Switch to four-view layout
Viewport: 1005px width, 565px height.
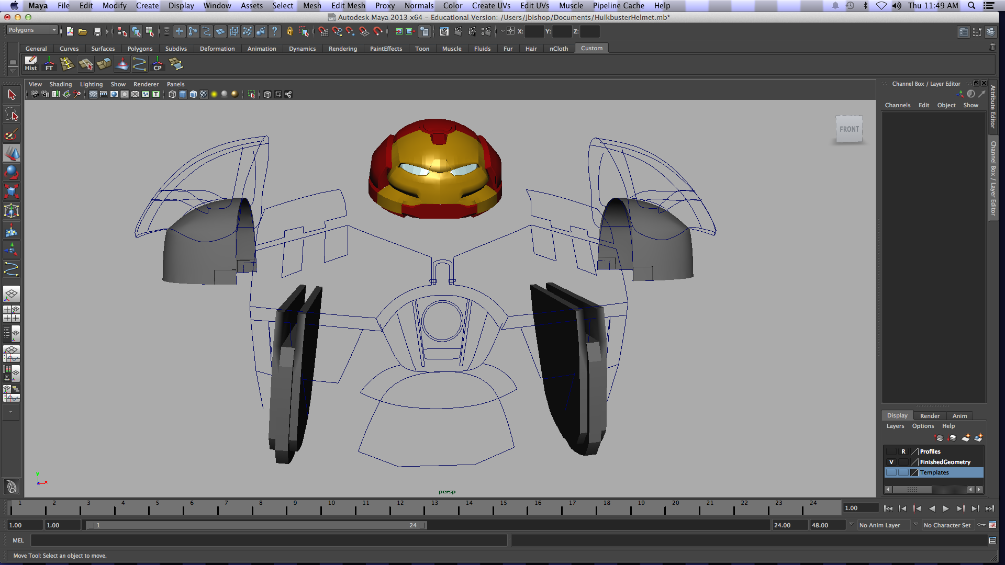click(12, 314)
